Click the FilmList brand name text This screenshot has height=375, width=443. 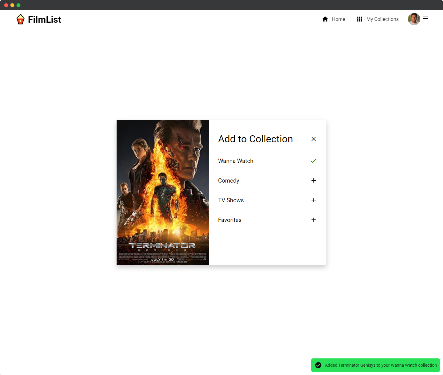pos(45,19)
